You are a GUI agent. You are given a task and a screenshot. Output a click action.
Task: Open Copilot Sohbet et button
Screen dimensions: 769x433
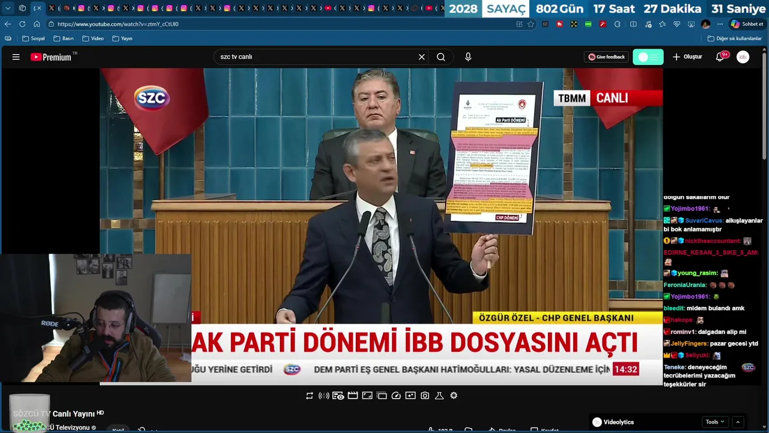point(747,24)
